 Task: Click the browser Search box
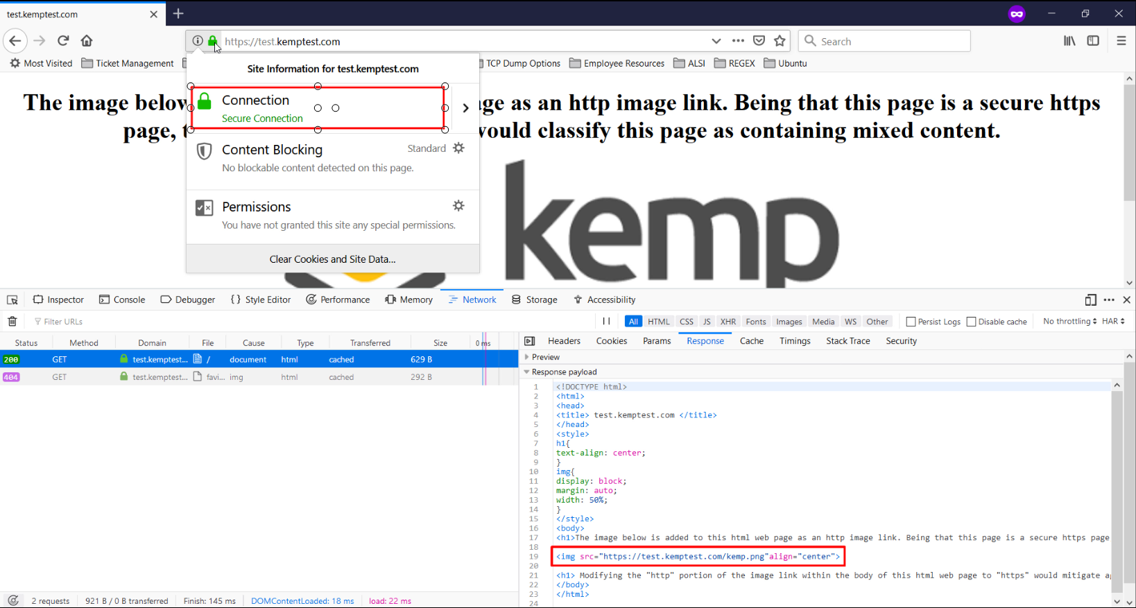pyautogui.click(x=884, y=41)
